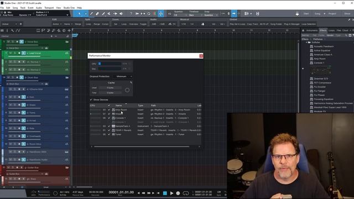The width and height of the screenshot is (354, 199).
Task: Click the Home icon in the browser panel
Action: (303, 30)
